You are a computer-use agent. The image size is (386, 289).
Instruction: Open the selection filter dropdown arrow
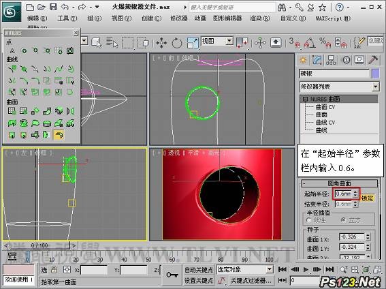[84, 41]
